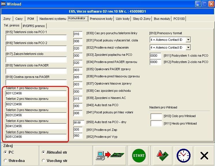Open the PGM tab

click(x=31, y=19)
